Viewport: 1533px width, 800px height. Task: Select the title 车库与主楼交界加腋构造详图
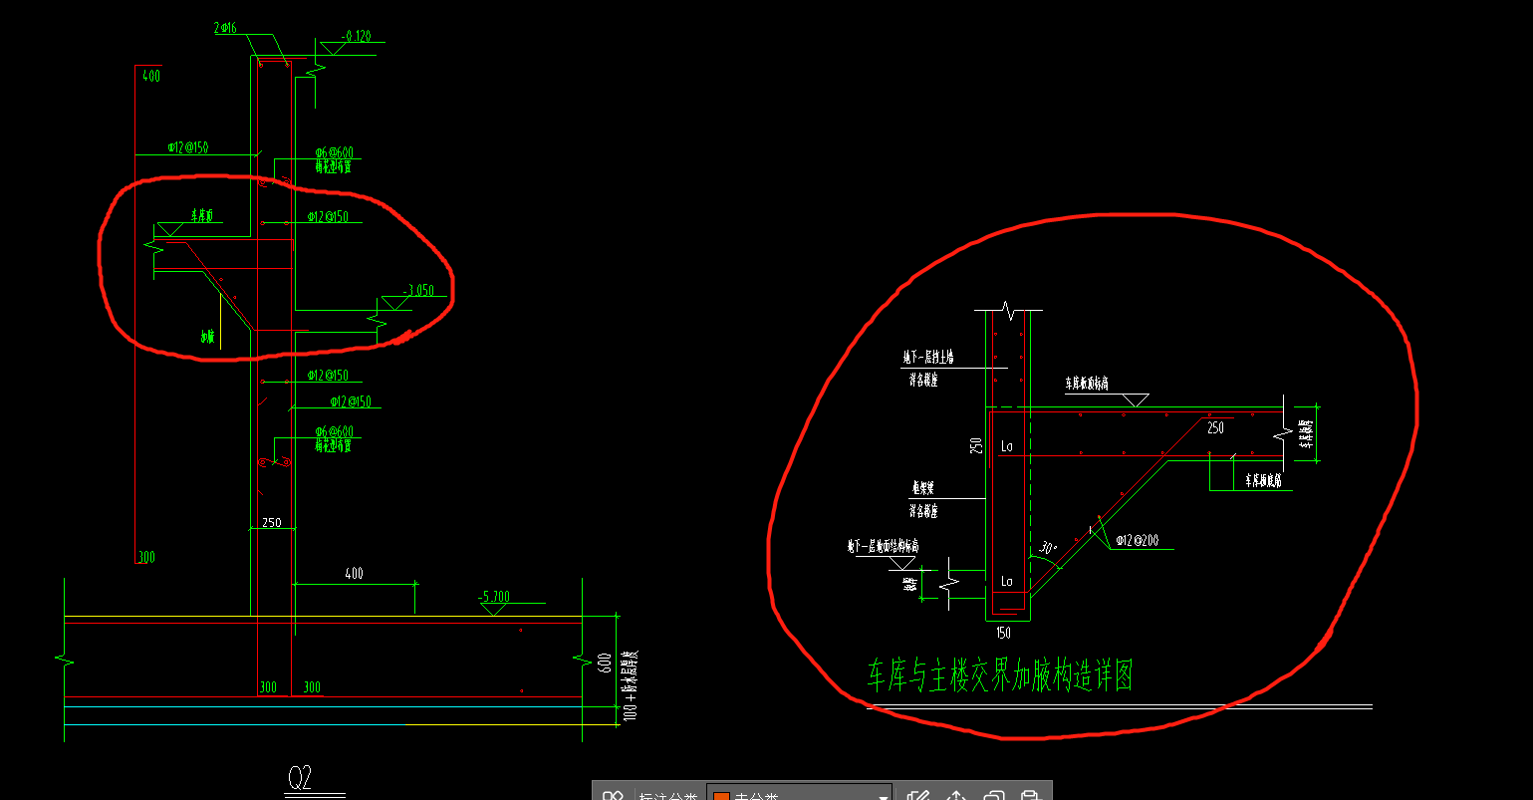point(1000,675)
